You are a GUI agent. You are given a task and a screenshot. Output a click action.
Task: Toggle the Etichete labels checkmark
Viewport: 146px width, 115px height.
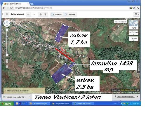pos(134,33)
